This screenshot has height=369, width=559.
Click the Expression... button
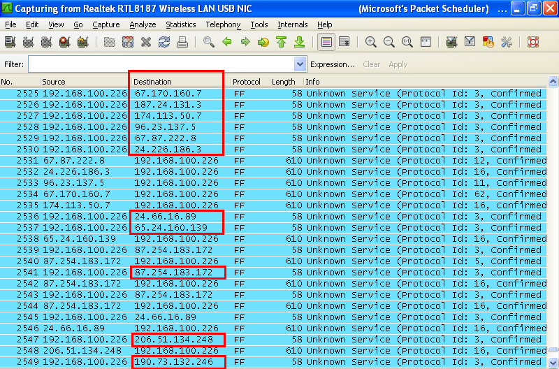pos(333,64)
